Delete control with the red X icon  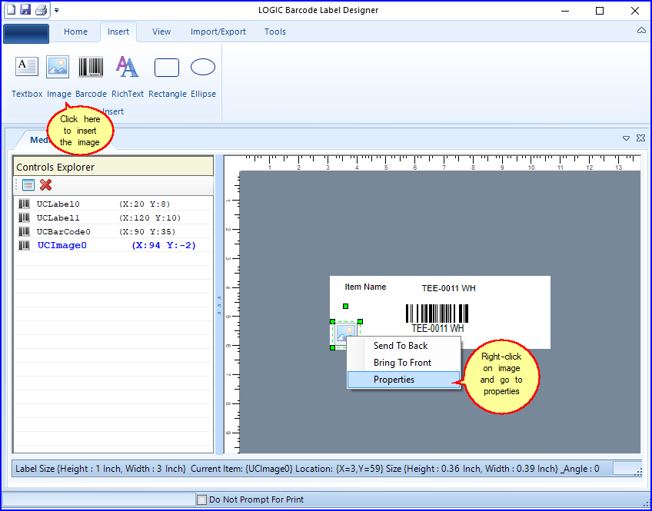(x=45, y=185)
